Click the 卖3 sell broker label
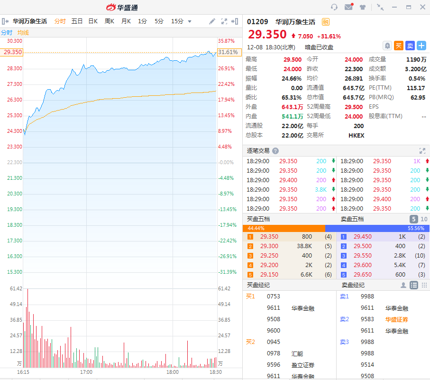 pos(344,342)
